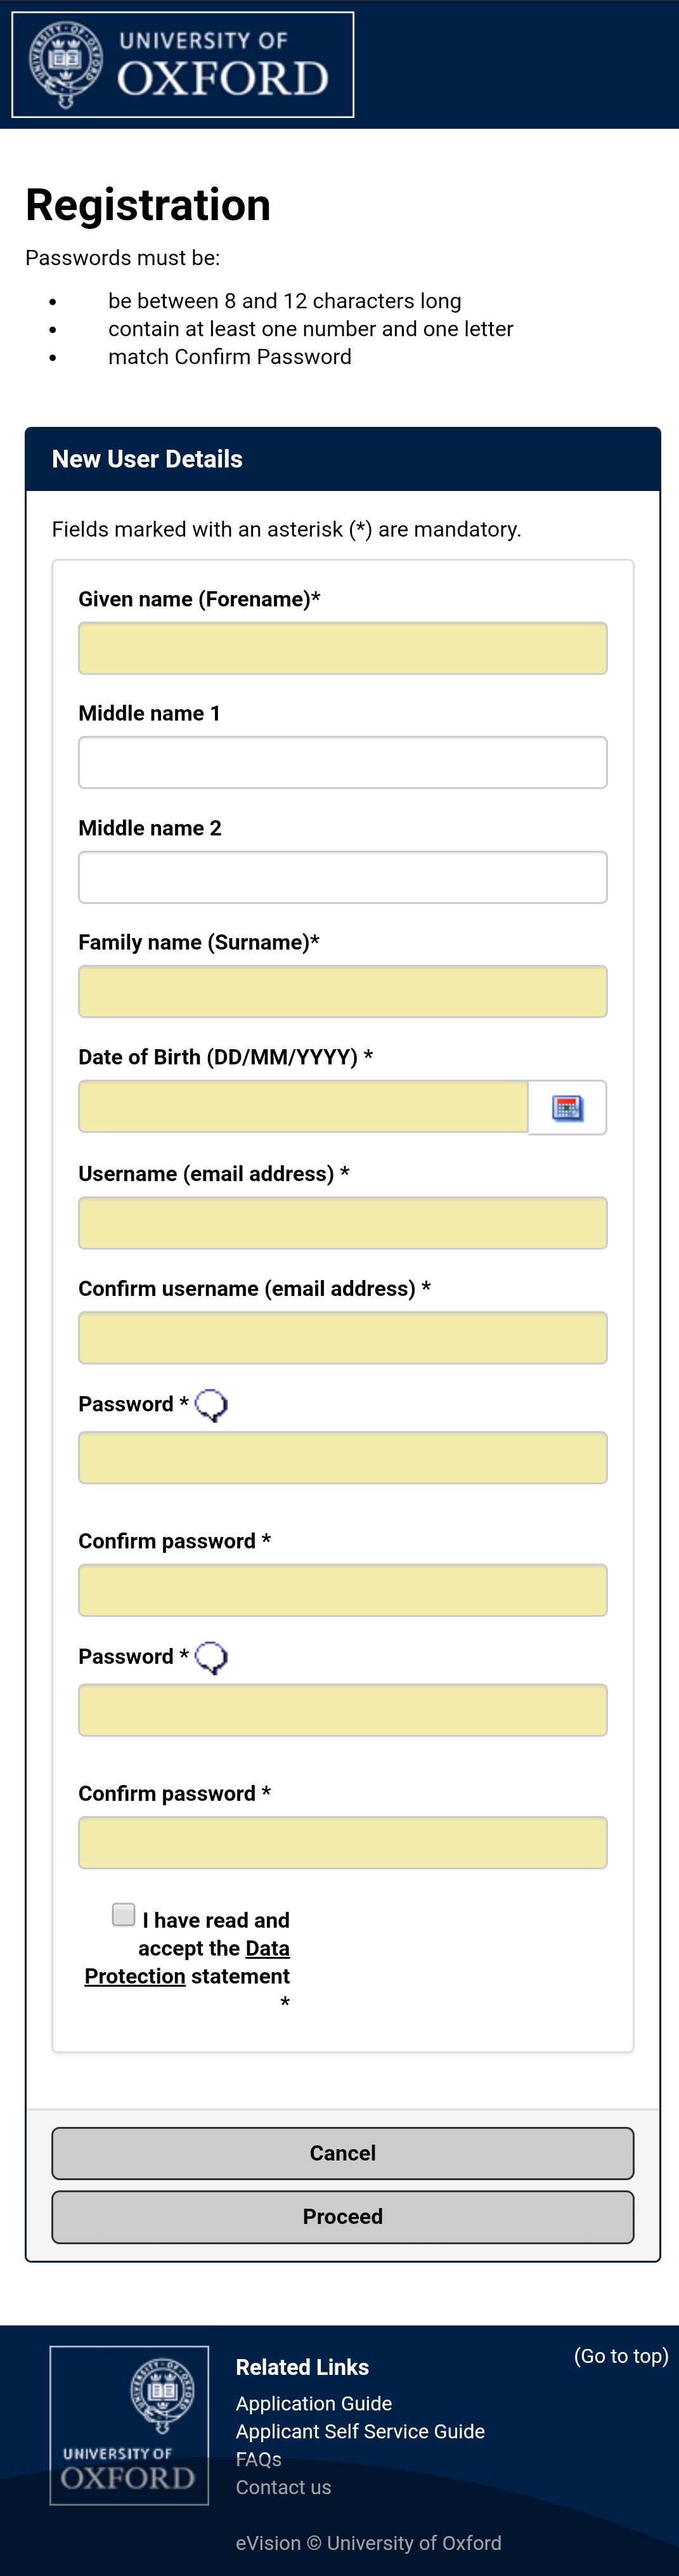Click the Go to top link

coord(620,2356)
